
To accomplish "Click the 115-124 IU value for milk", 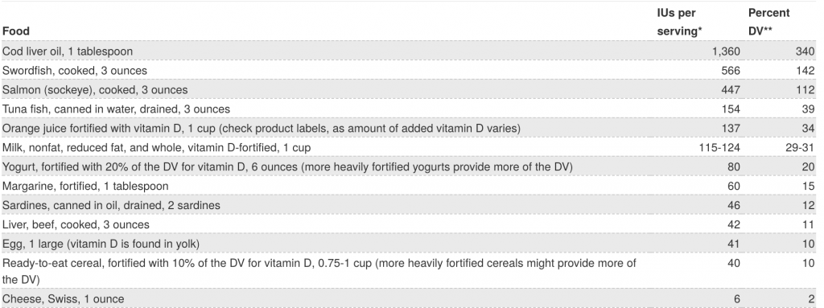I will click(x=719, y=148).
